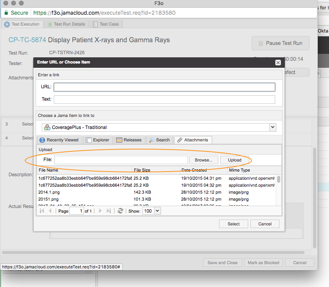Switch to the Search tab
The image size is (329, 287).
coord(160,140)
